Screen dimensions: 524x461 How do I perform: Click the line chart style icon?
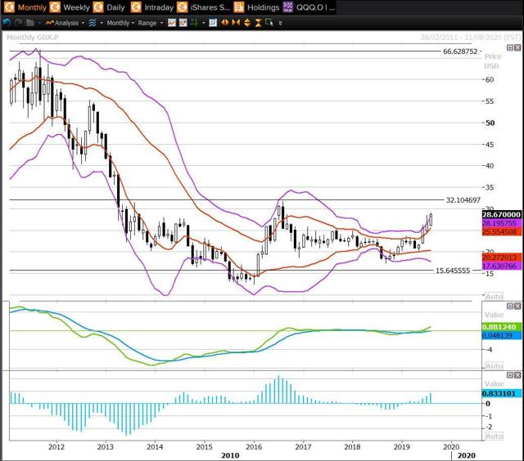(172, 23)
